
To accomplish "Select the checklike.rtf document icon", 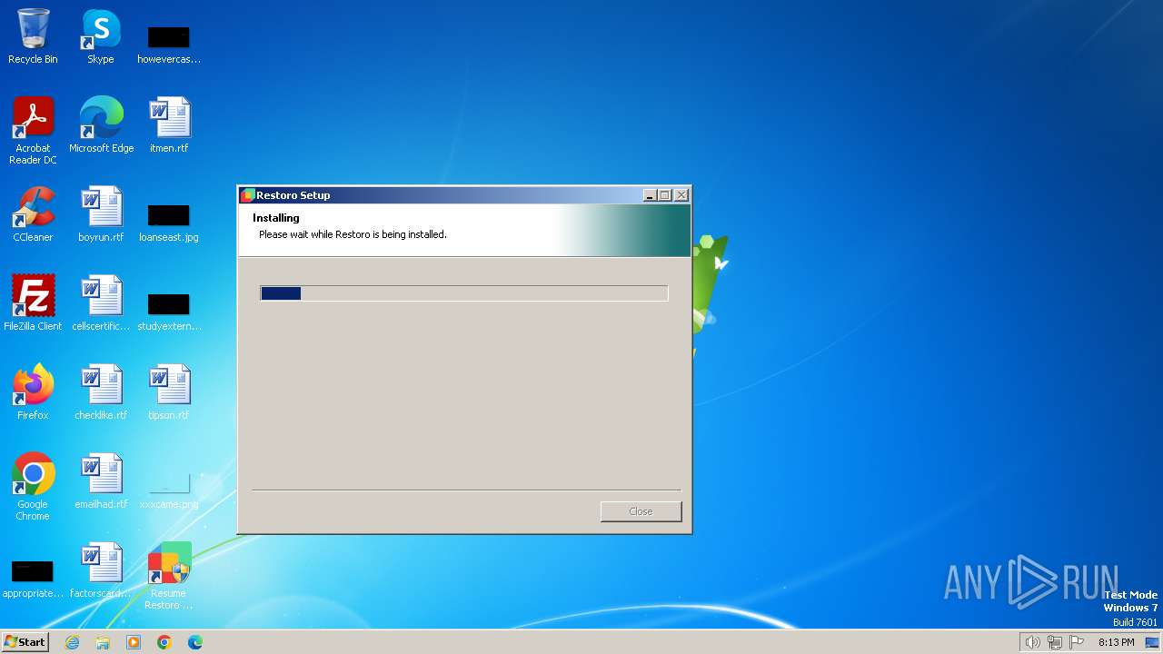I will [x=101, y=391].
